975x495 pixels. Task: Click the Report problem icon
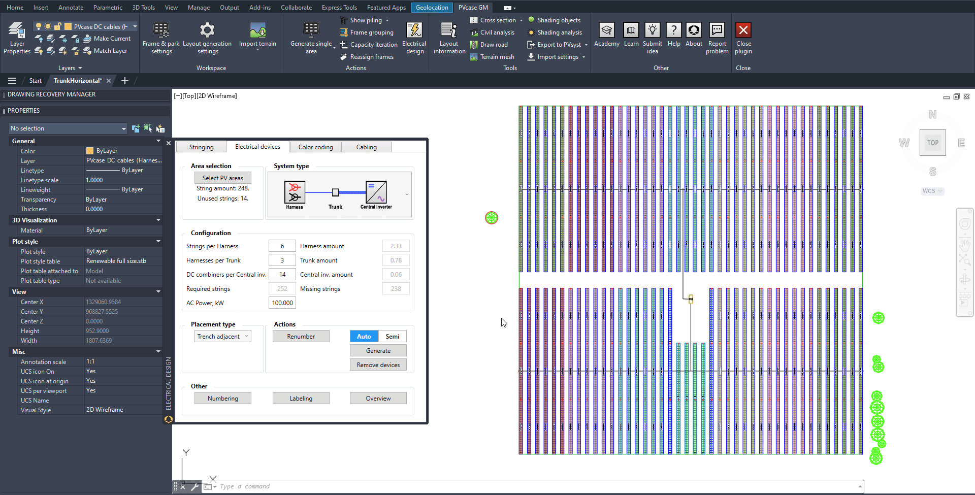tap(717, 30)
